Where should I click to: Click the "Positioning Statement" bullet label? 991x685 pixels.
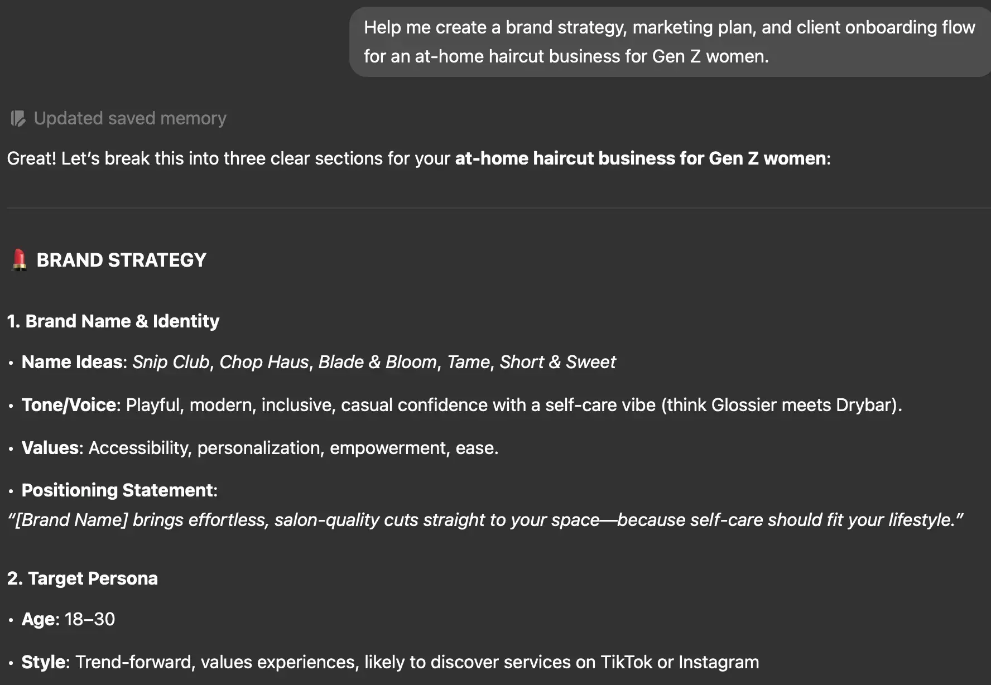[x=117, y=490]
